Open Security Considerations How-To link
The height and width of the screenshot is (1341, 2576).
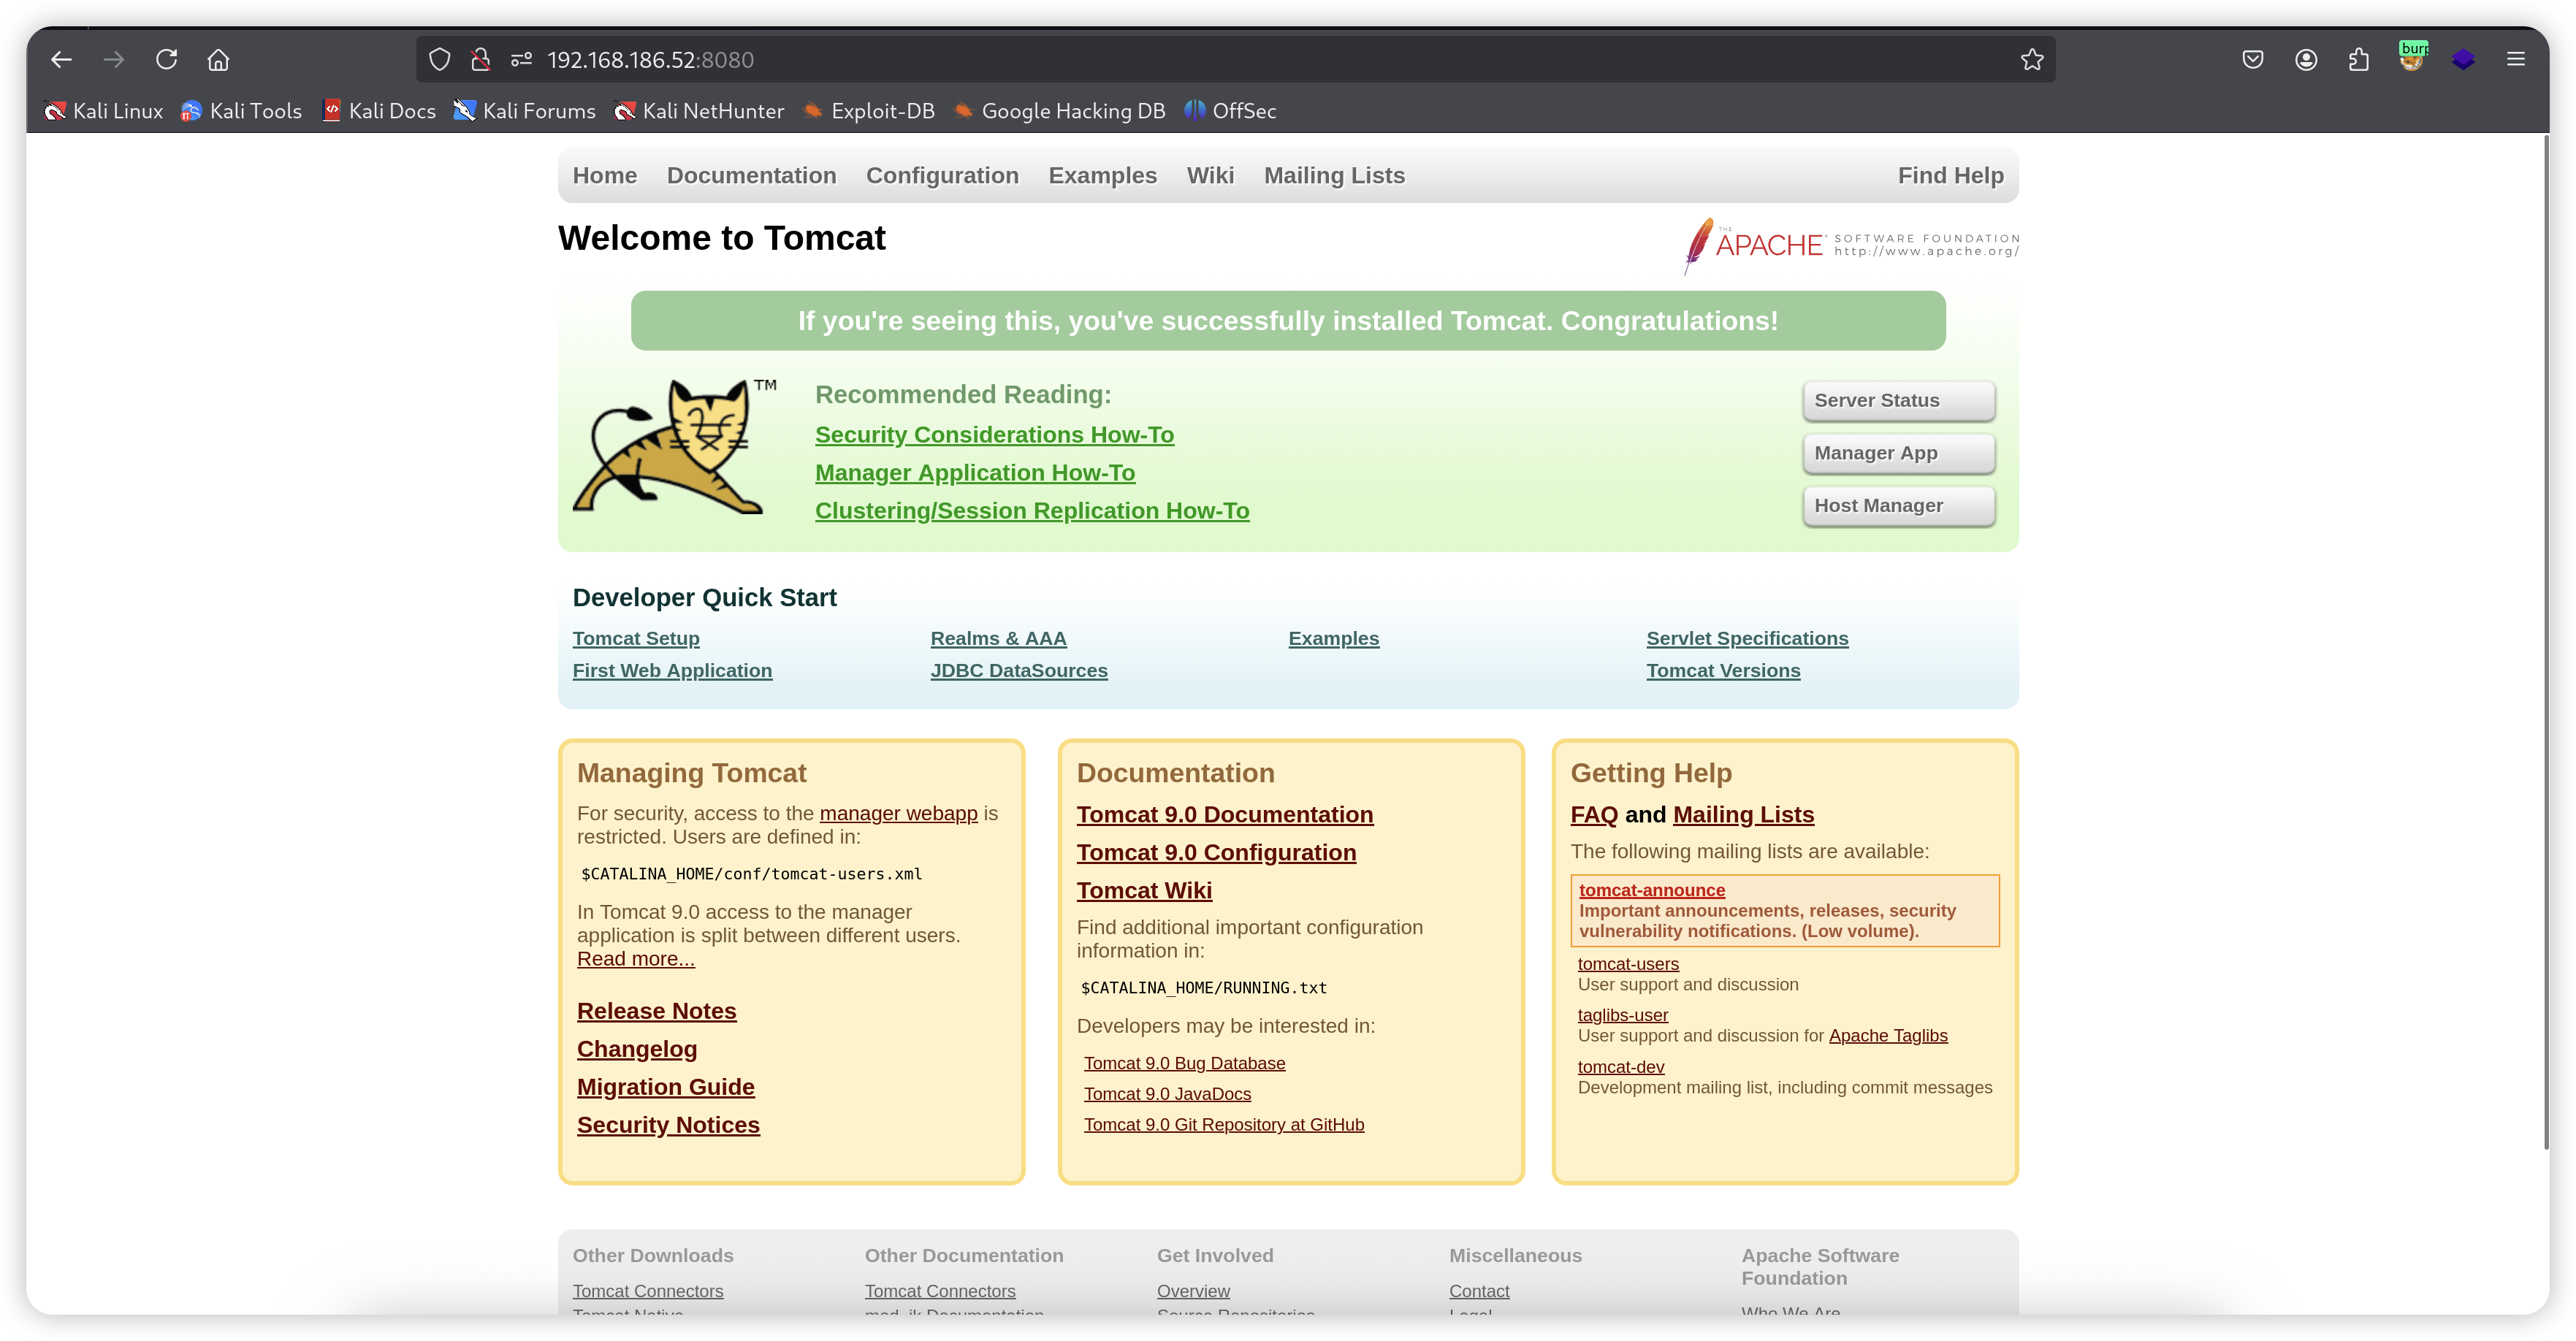click(x=994, y=435)
